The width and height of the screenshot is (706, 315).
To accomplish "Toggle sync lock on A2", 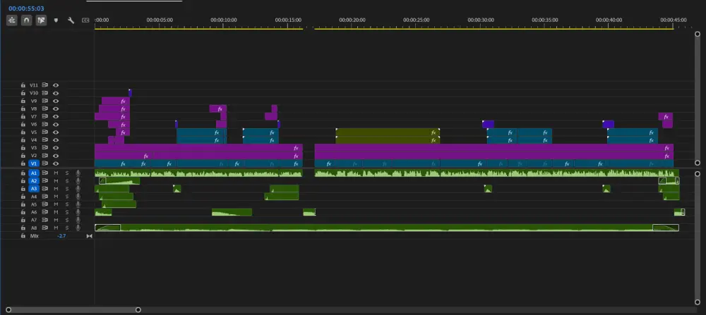I will point(45,180).
